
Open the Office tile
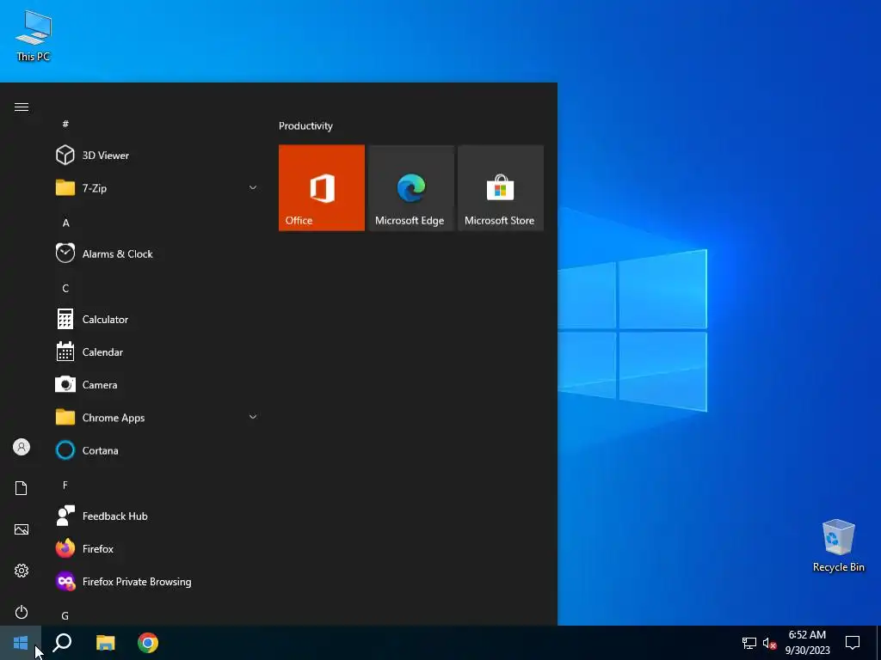(322, 187)
